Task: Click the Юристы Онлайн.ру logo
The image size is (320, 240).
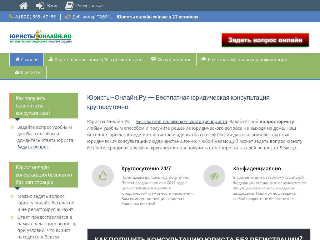Action: coord(41,37)
